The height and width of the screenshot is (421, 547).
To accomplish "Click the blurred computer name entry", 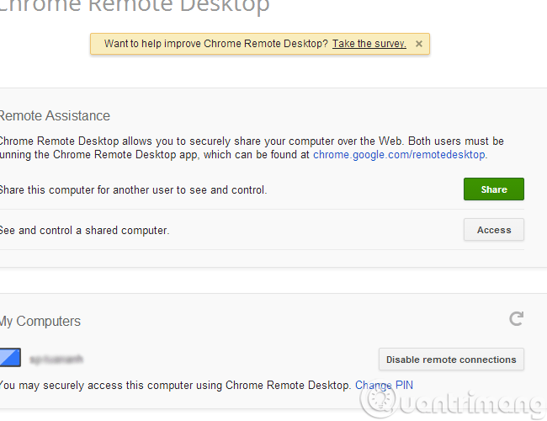I will click(x=56, y=359).
